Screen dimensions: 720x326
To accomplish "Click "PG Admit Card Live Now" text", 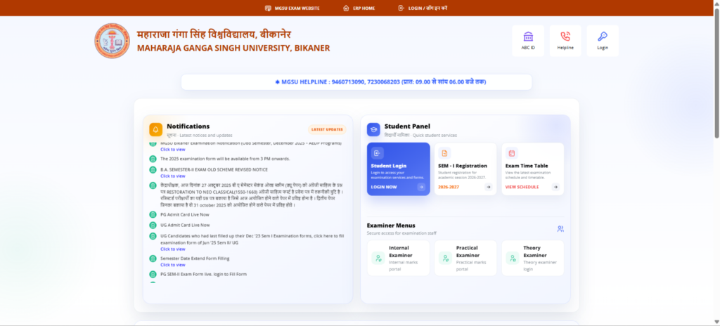I will pos(185,214).
